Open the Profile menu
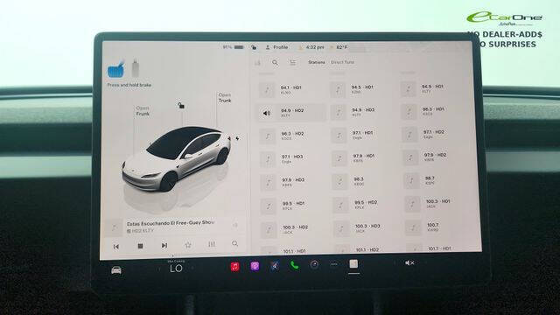The width and height of the screenshot is (560, 315). [x=276, y=47]
